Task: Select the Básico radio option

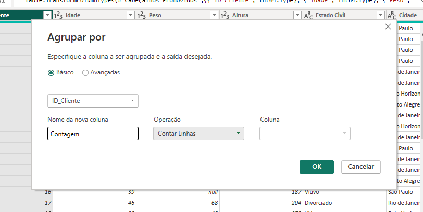Action: 51,73
